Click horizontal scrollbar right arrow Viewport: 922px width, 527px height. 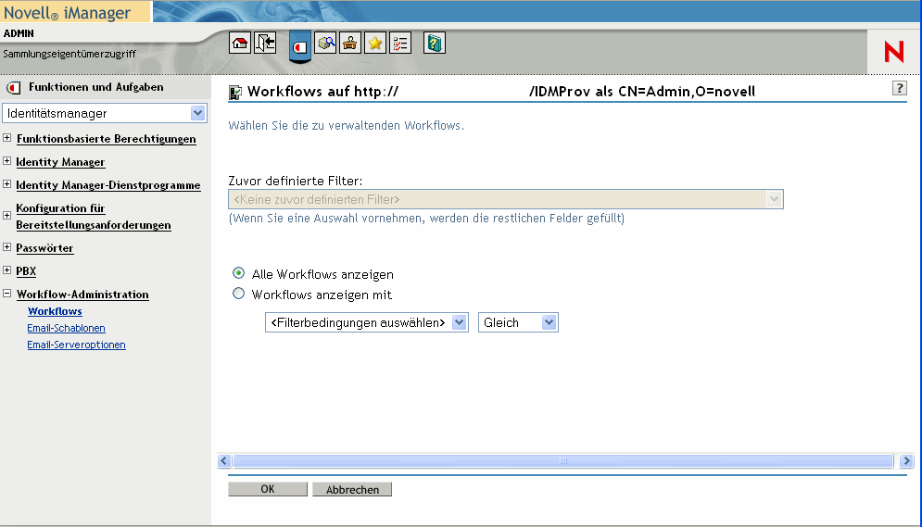906,460
